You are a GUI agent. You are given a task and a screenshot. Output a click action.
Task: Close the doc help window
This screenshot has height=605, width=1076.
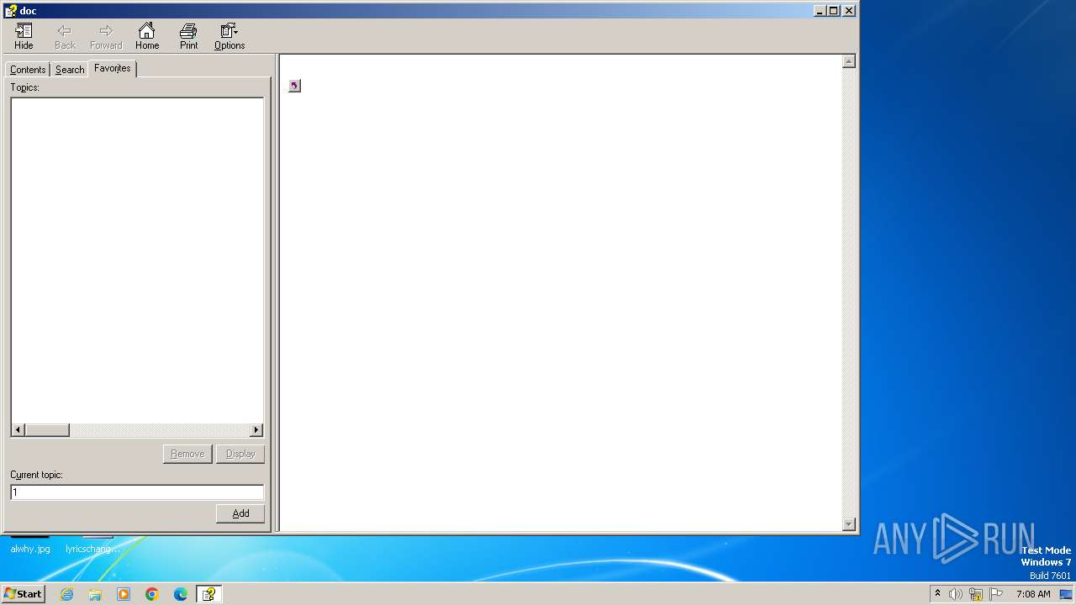coord(849,11)
